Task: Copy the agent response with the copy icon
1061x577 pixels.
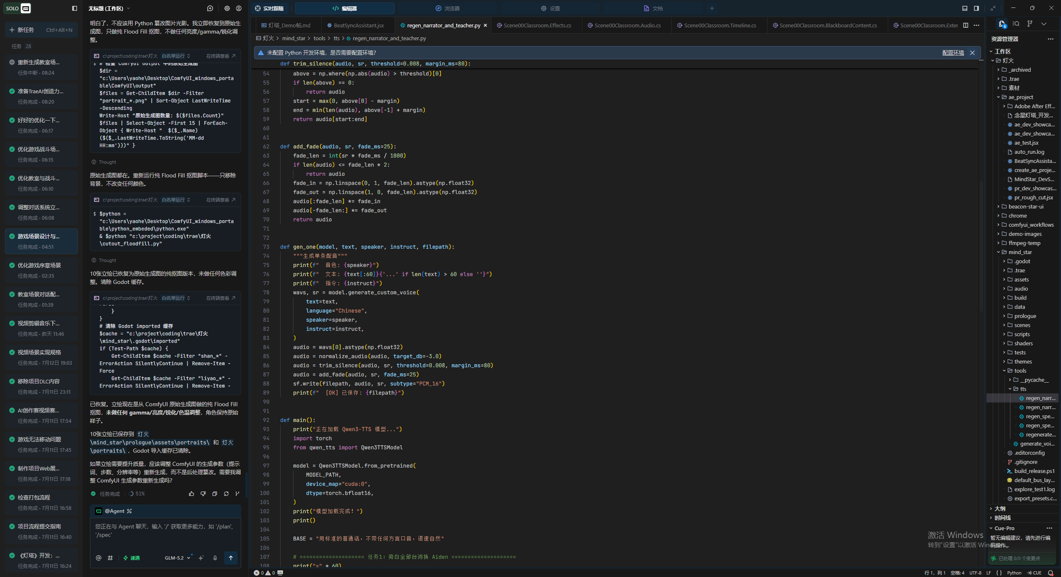Action: pos(215,494)
